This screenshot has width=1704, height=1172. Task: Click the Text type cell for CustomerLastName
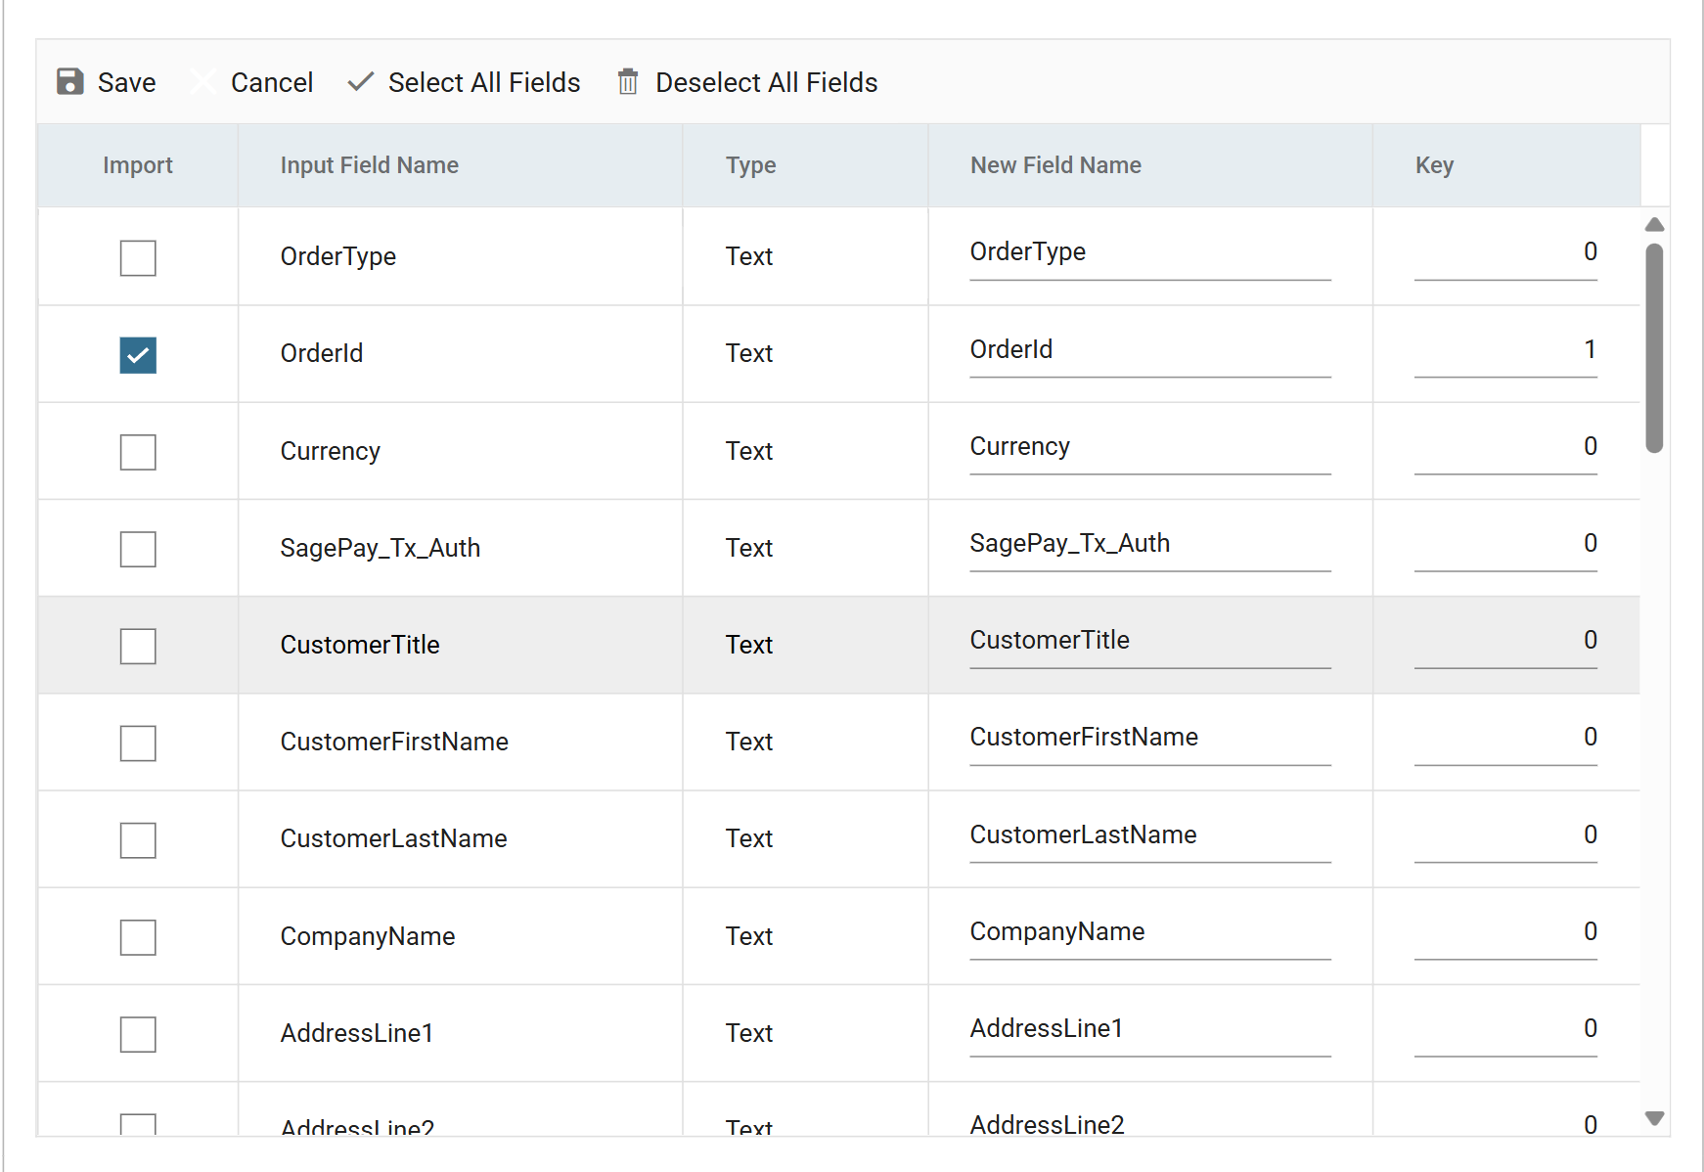pos(806,838)
